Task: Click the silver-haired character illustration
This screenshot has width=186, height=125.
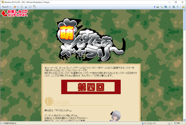Action: [x=116, y=116]
